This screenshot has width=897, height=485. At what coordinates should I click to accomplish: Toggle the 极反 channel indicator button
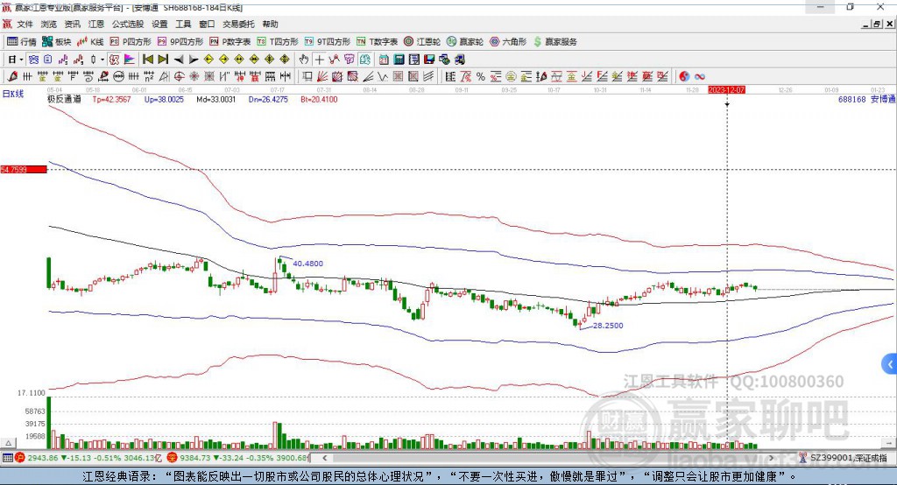(114, 60)
